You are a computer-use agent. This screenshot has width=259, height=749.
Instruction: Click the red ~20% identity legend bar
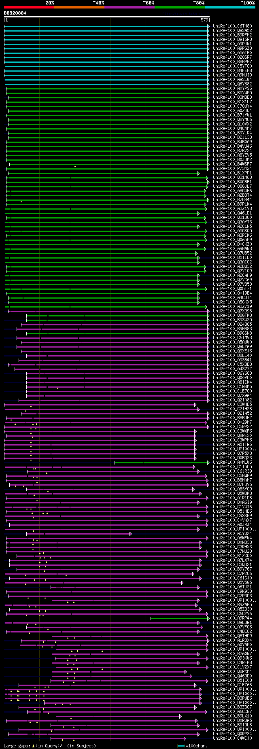[29, 7]
